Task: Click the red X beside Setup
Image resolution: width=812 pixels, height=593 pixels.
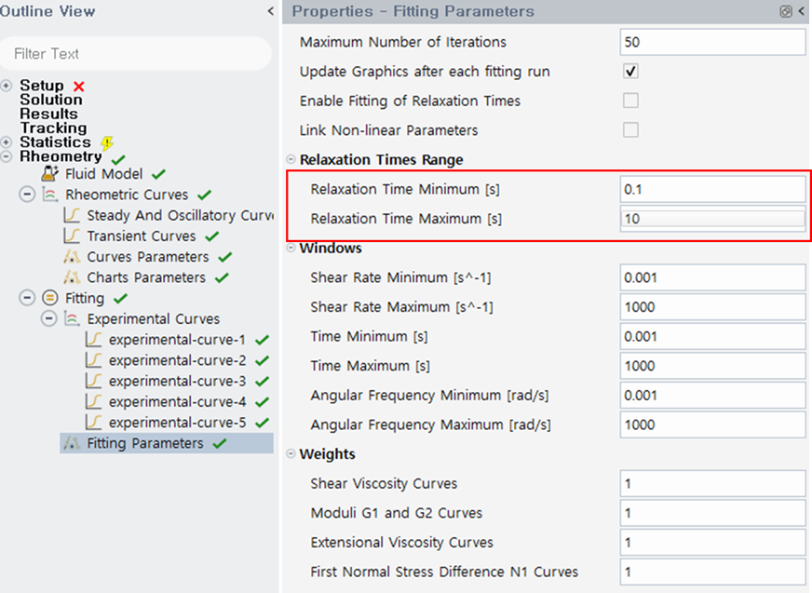Action: (78, 86)
